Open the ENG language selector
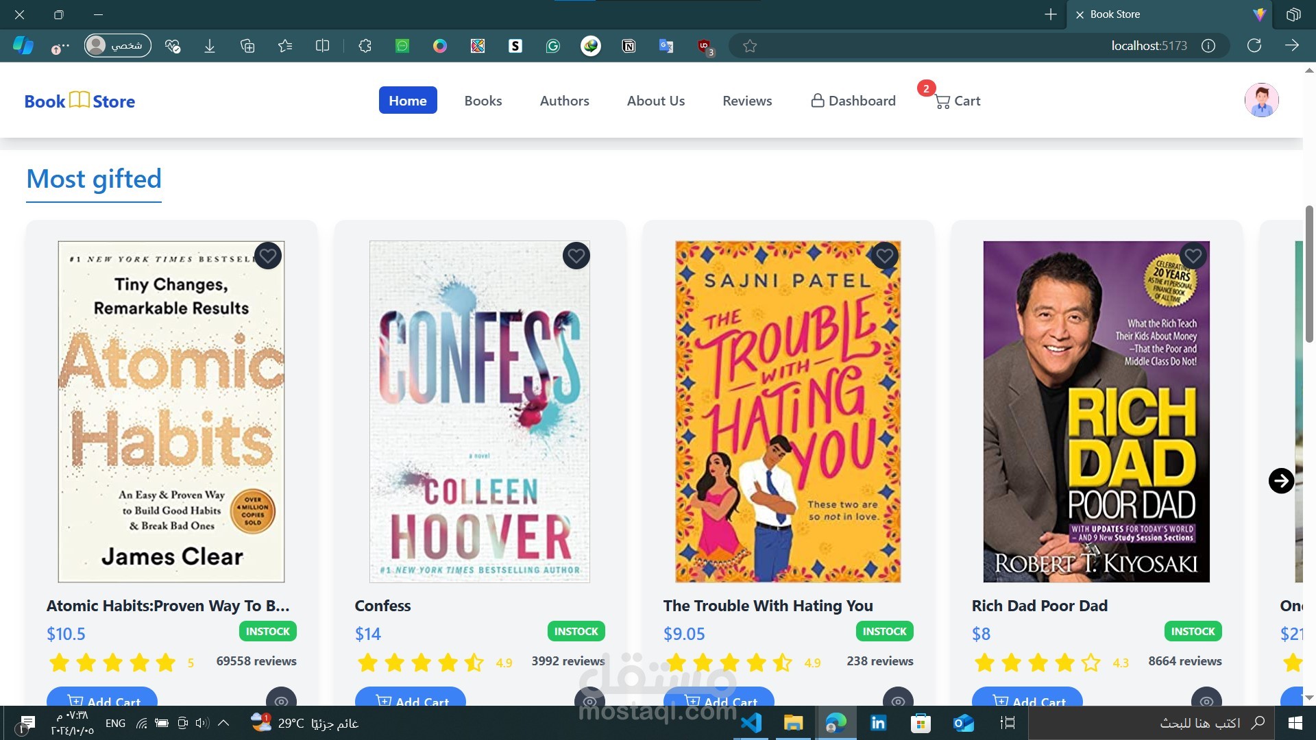This screenshot has width=1316, height=740. pyautogui.click(x=114, y=723)
